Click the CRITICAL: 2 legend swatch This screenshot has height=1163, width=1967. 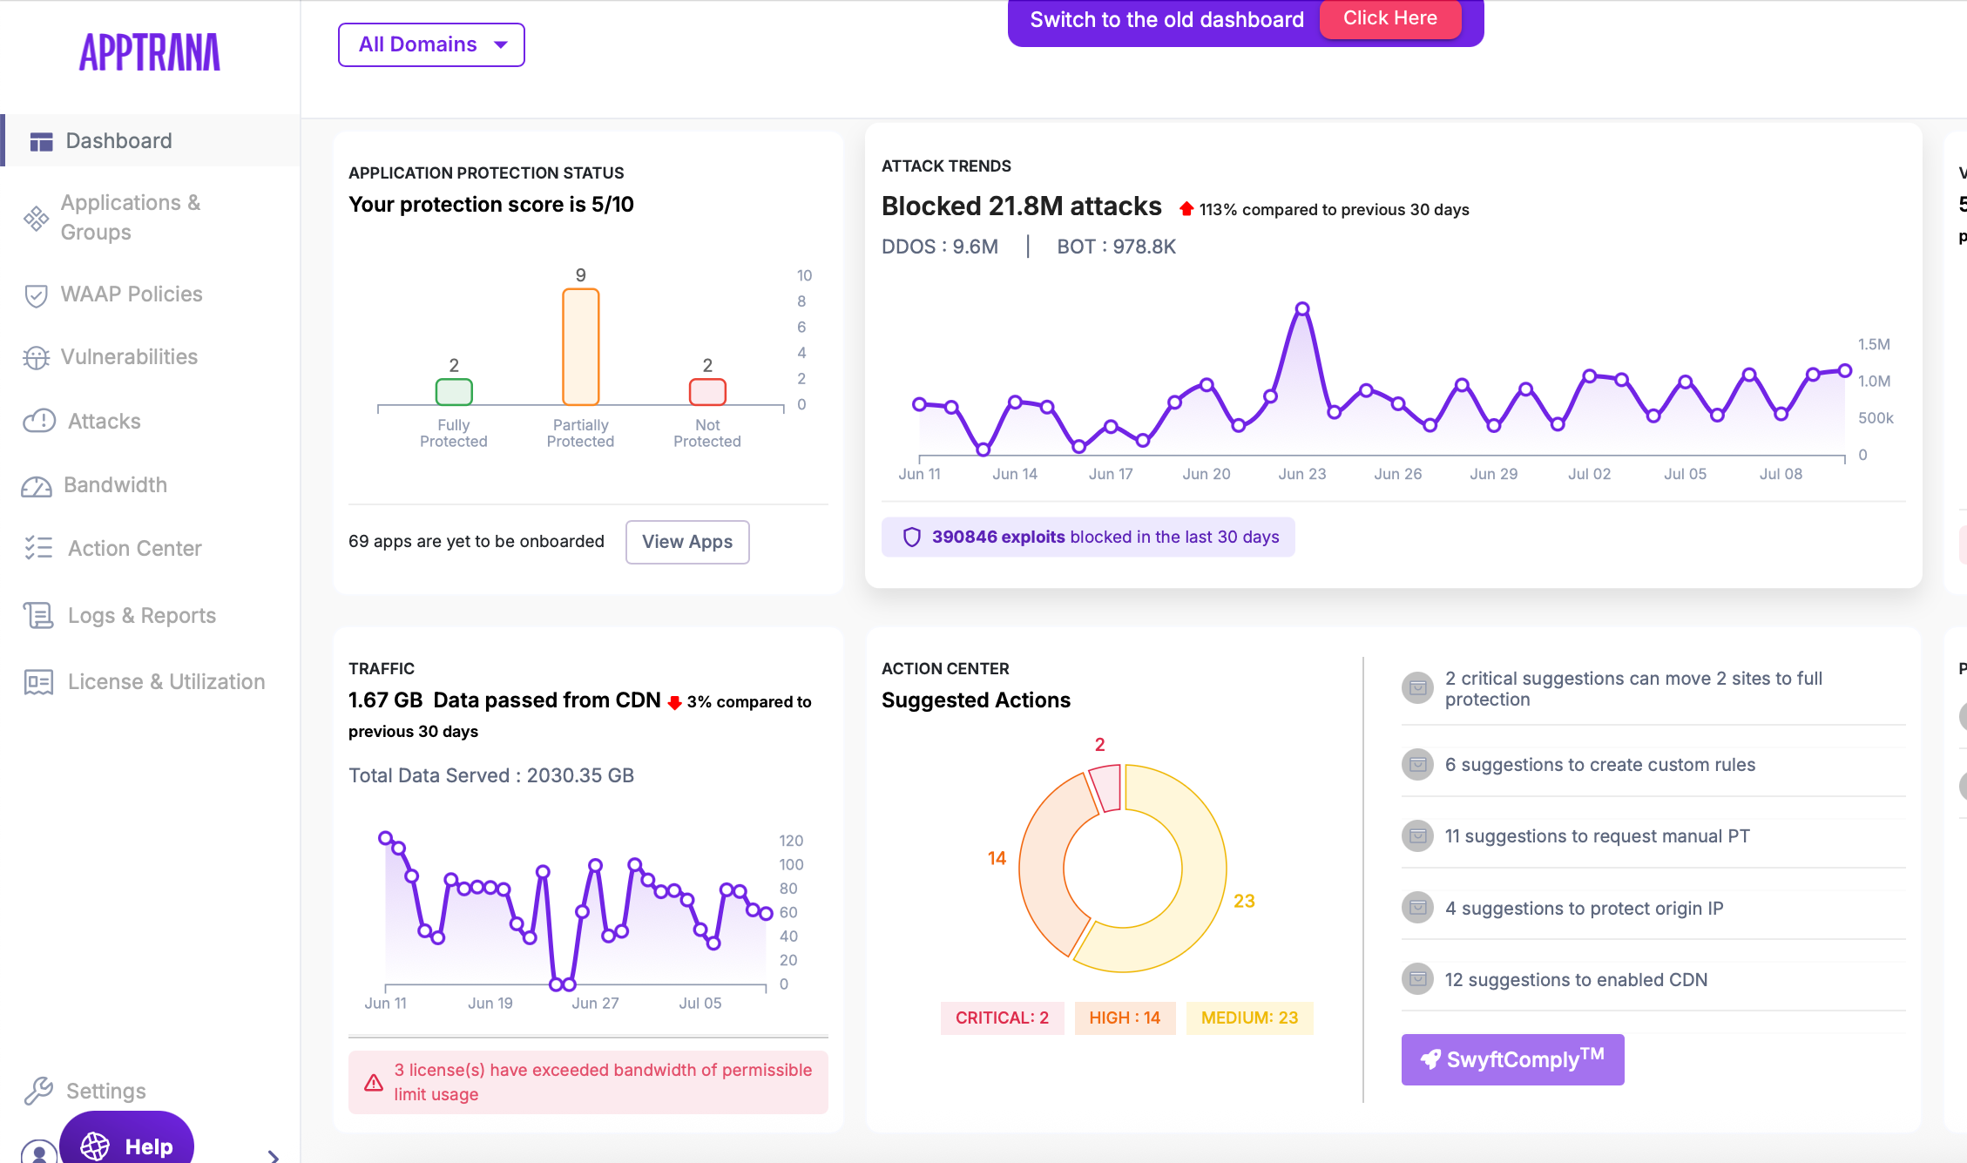1002,1018
